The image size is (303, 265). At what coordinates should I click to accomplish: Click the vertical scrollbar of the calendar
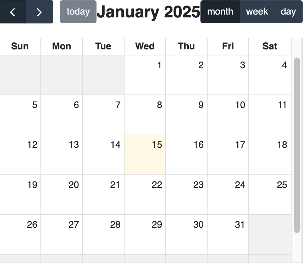click(297, 145)
